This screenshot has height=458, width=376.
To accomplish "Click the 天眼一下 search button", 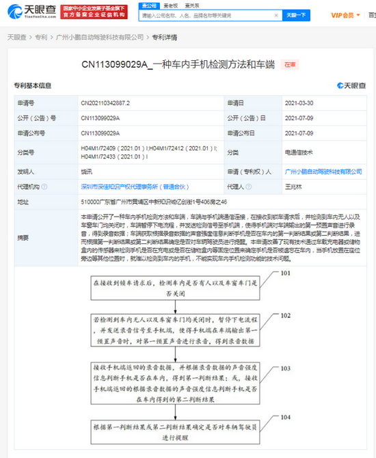I will (x=296, y=16).
